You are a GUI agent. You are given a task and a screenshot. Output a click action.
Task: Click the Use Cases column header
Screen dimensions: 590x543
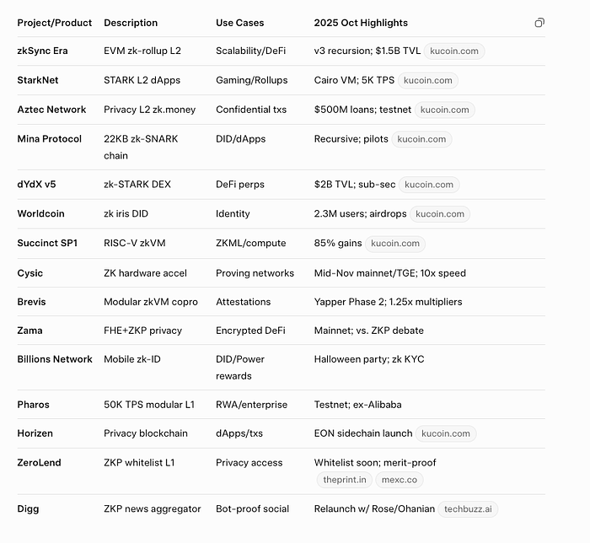[x=239, y=23]
